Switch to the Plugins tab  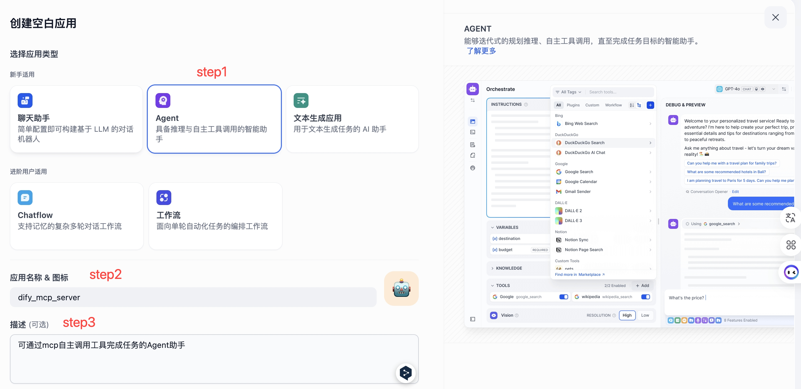click(573, 105)
